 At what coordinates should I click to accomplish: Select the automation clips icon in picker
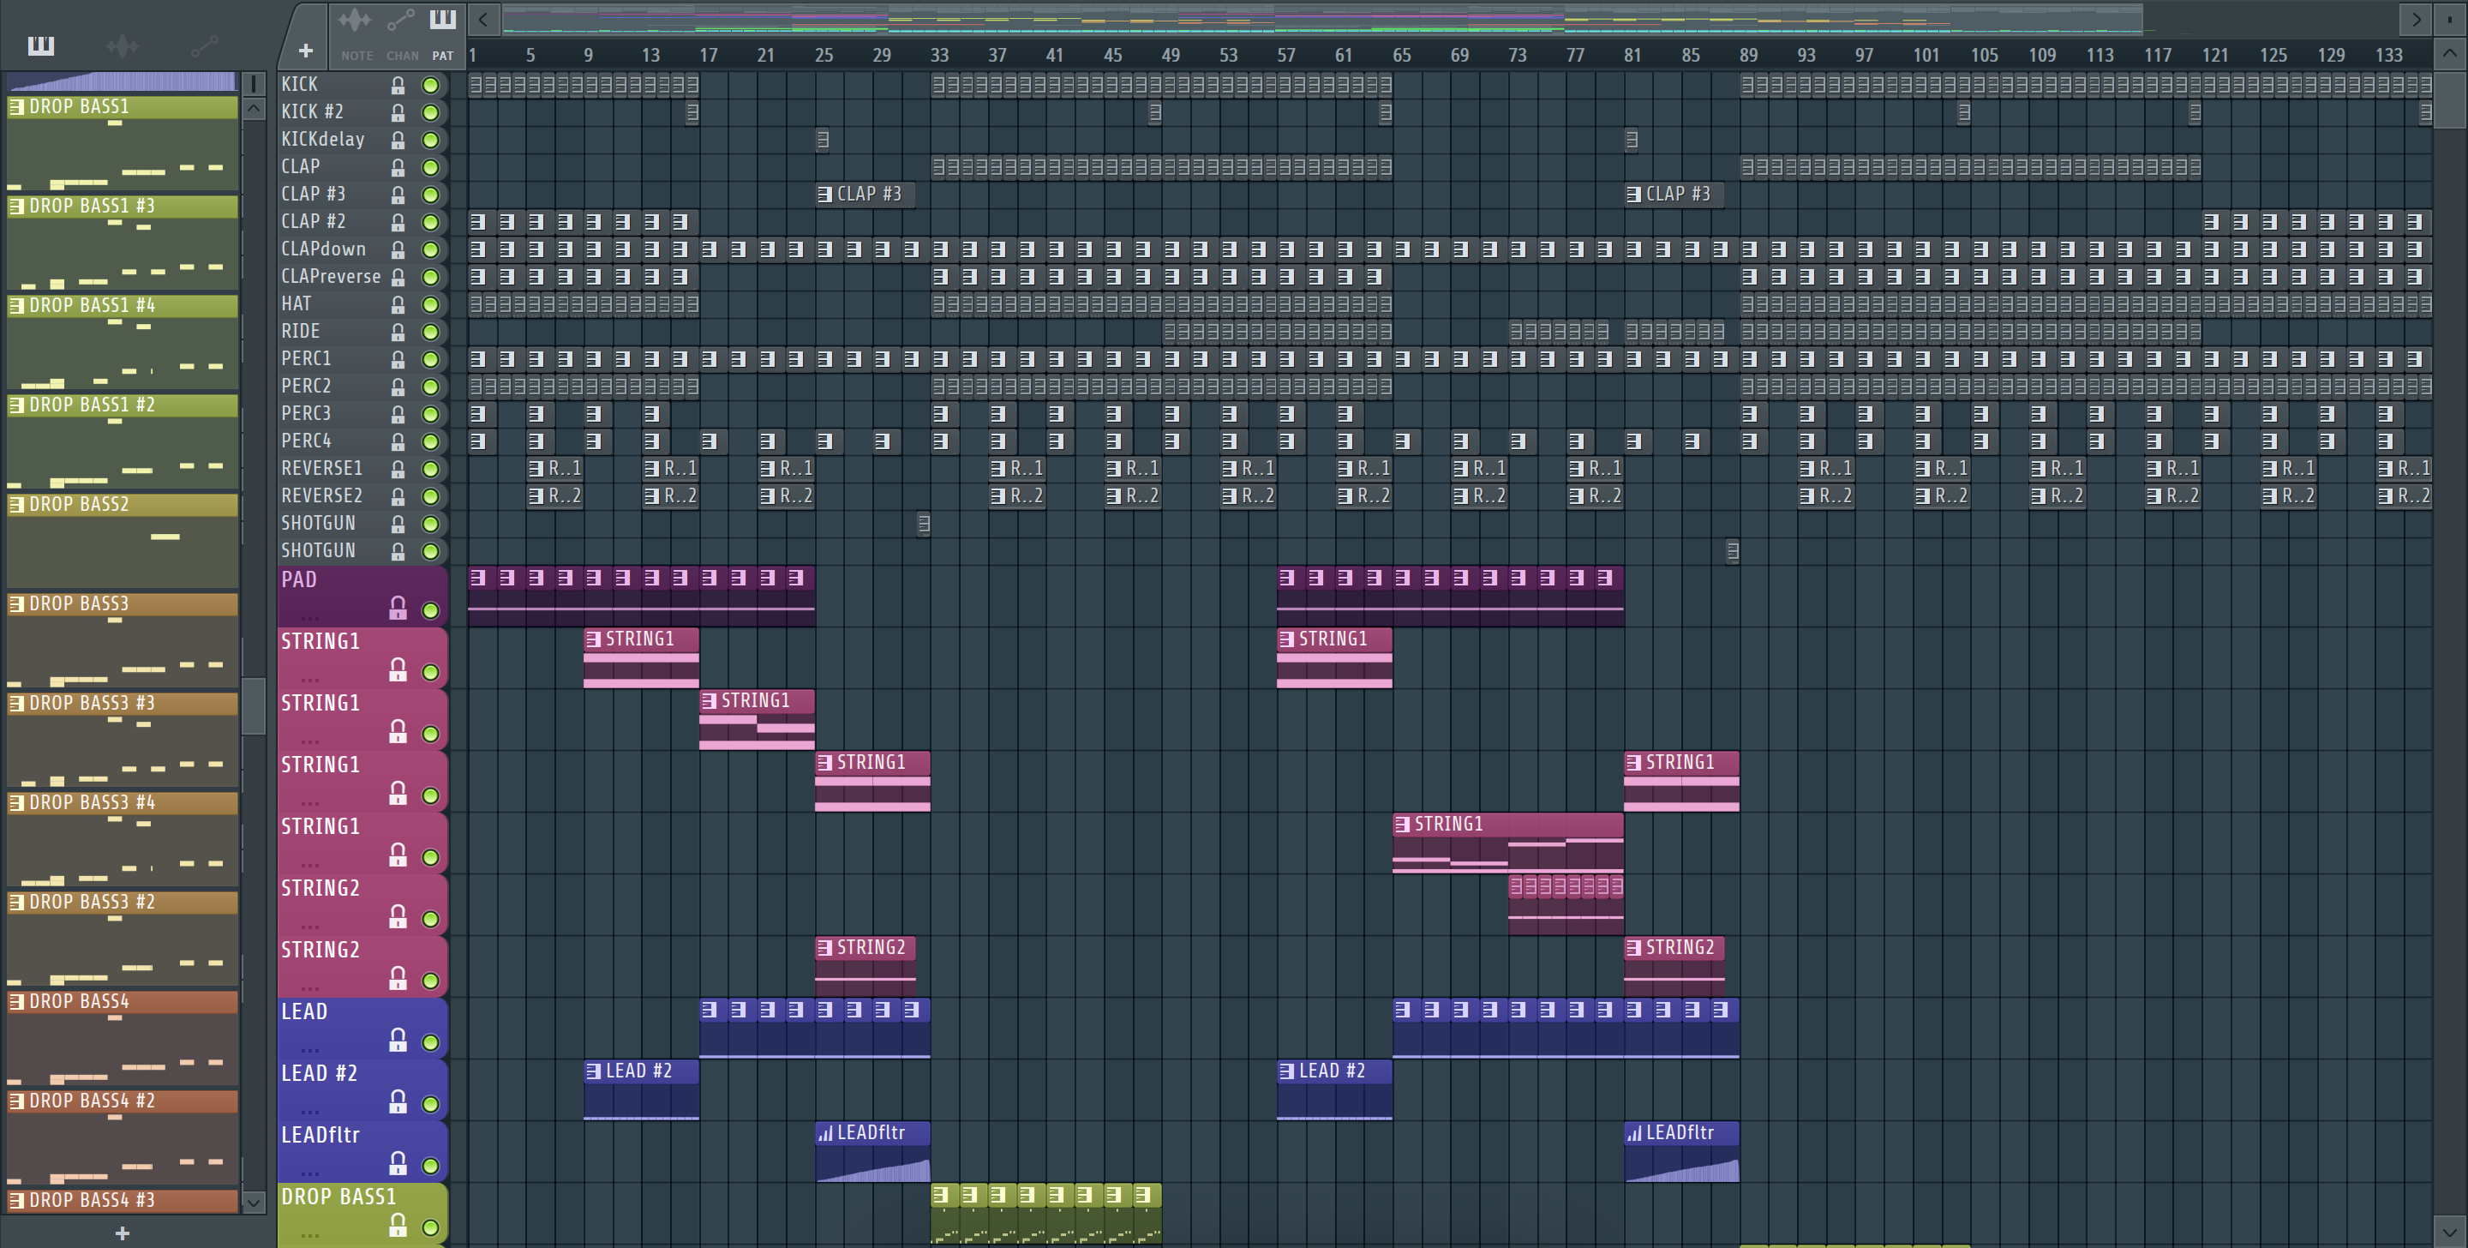click(204, 45)
